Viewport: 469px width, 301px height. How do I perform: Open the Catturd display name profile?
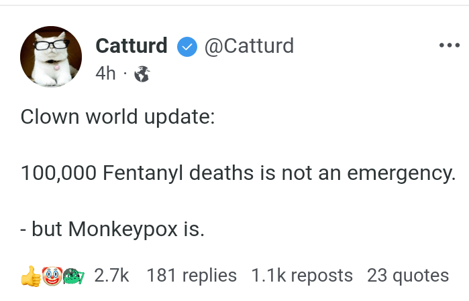tap(132, 45)
